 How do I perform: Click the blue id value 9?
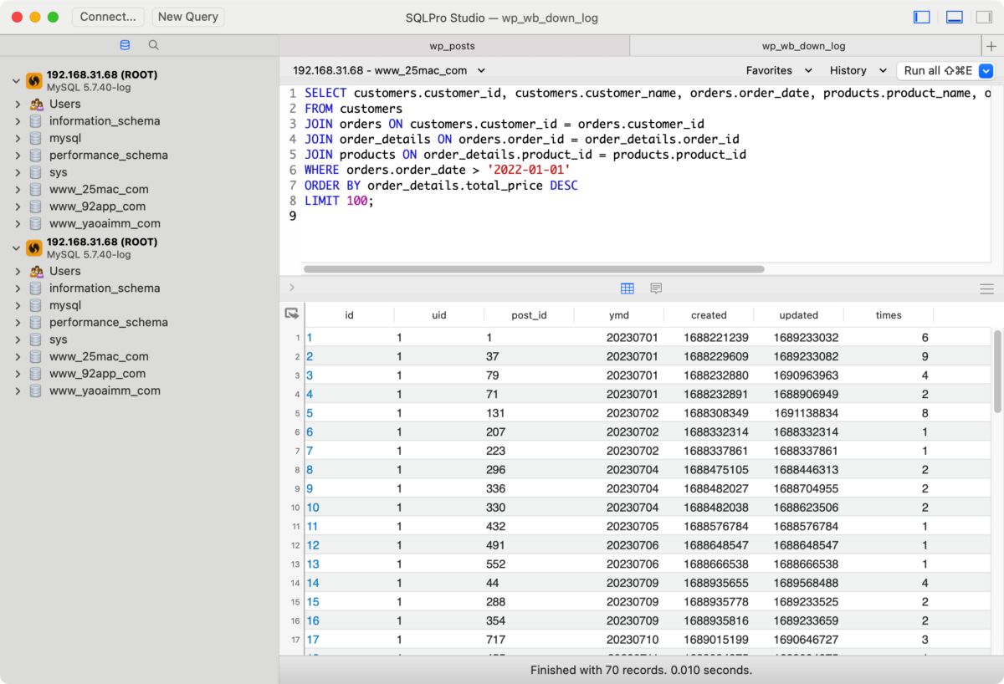310,488
